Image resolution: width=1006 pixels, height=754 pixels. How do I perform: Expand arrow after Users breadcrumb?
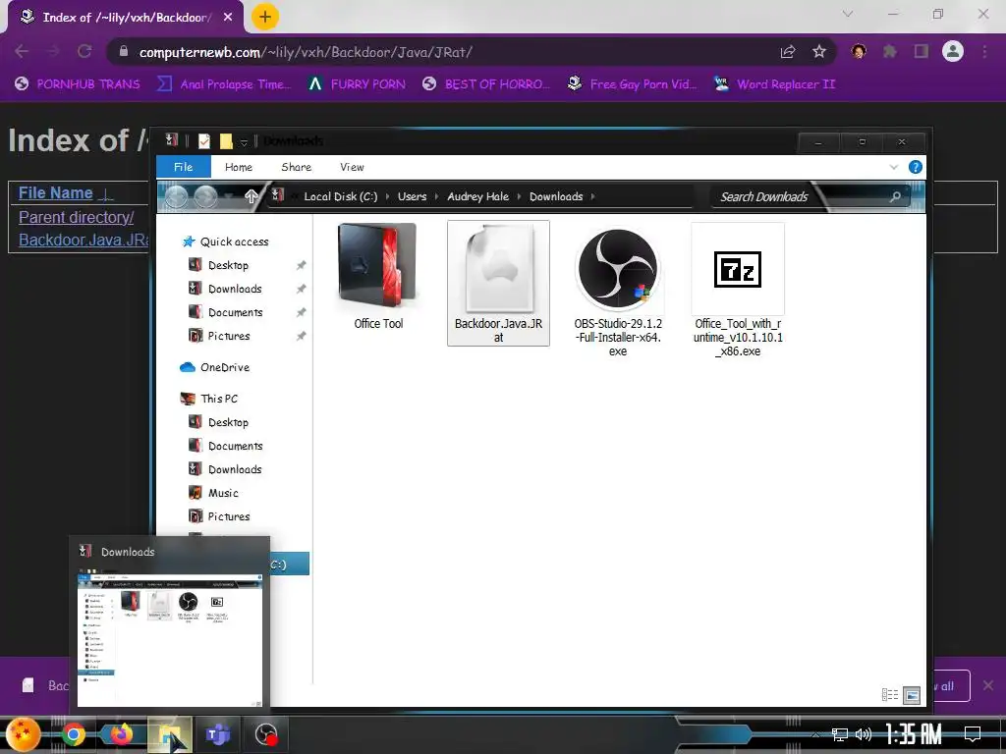click(436, 196)
